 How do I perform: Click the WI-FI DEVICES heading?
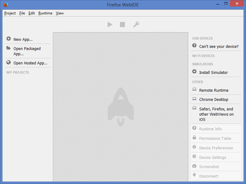coord(203,56)
